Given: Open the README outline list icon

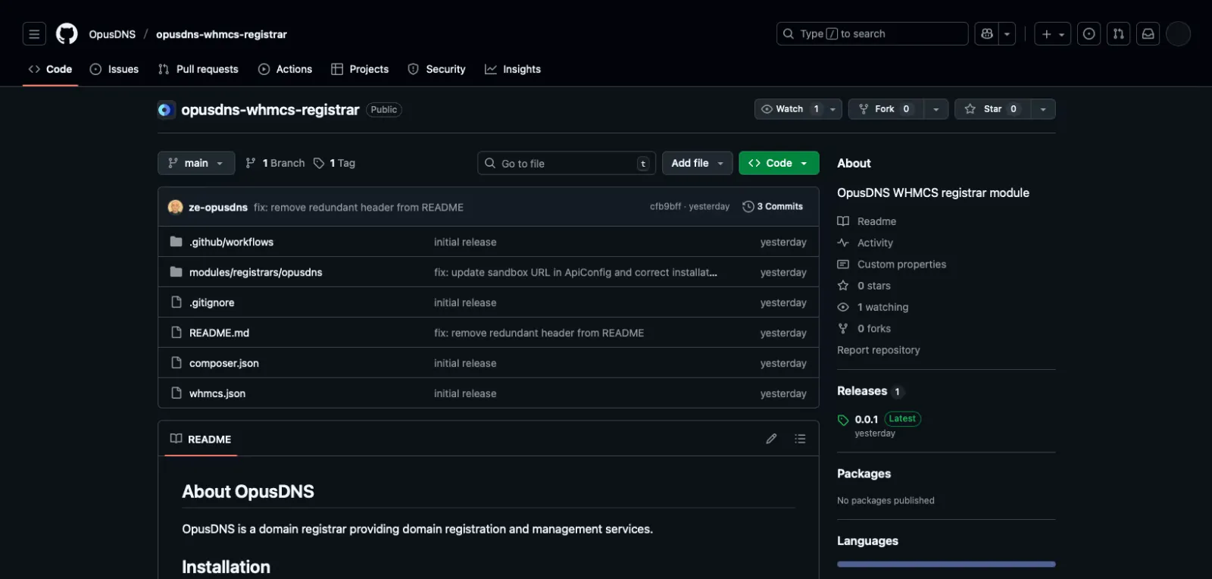Looking at the screenshot, I should pyautogui.click(x=800, y=439).
